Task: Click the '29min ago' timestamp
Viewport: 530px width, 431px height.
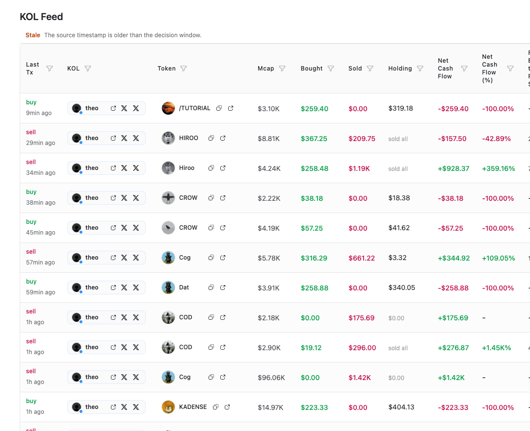Action: pyautogui.click(x=41, y=143)
